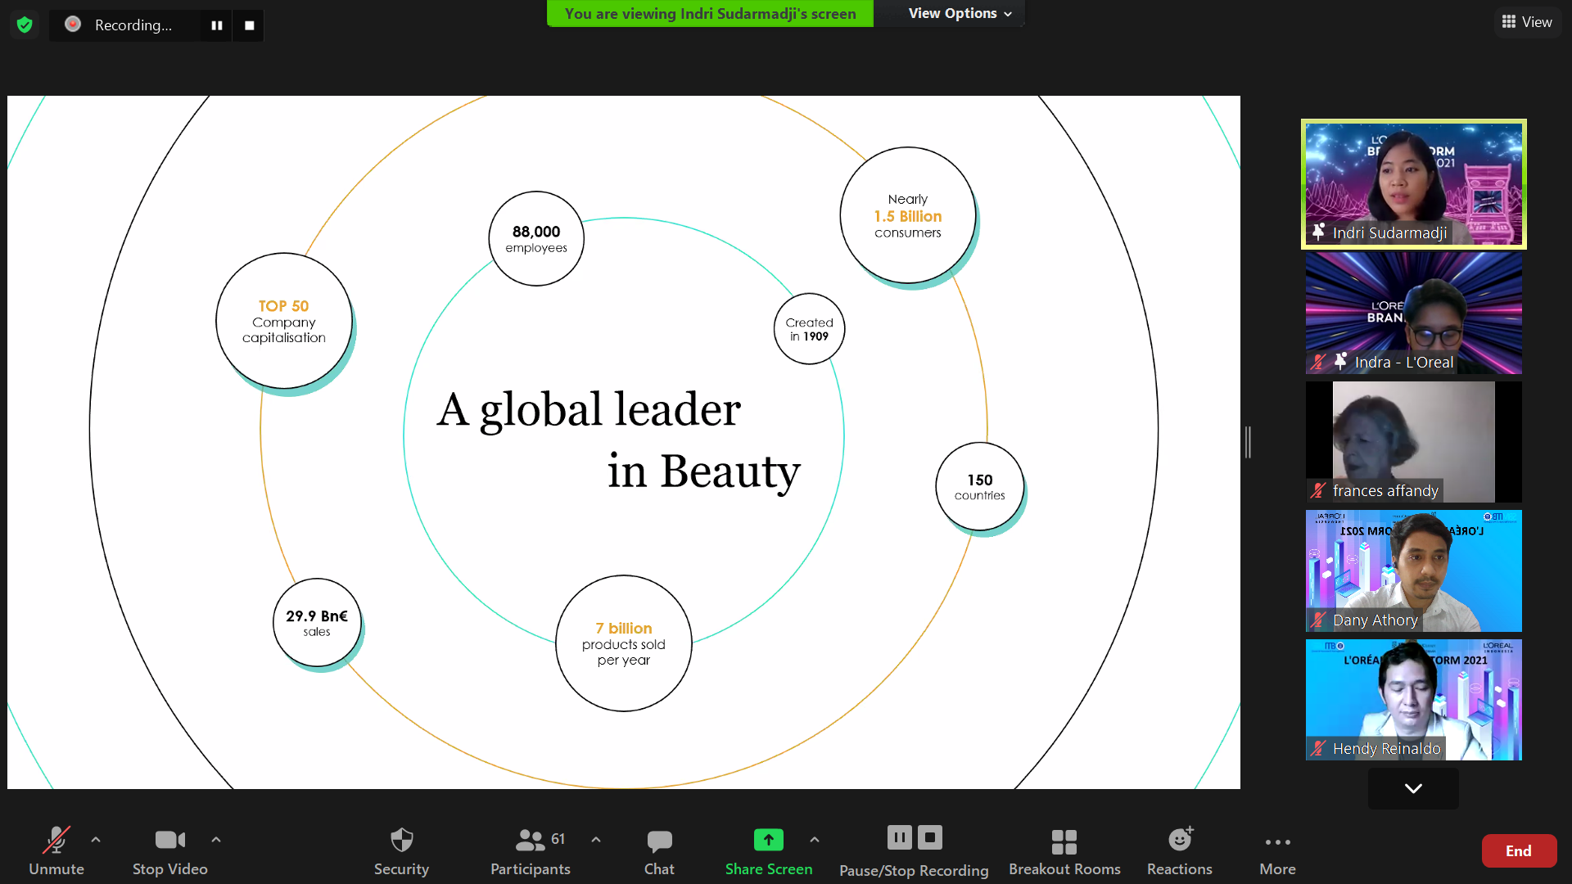Open the Participants panel
The height and width of the screenshot is (884, 1572).
click(530, 851)
